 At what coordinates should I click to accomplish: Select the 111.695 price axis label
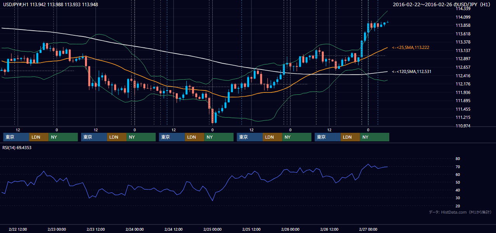[x=463, y=101]
